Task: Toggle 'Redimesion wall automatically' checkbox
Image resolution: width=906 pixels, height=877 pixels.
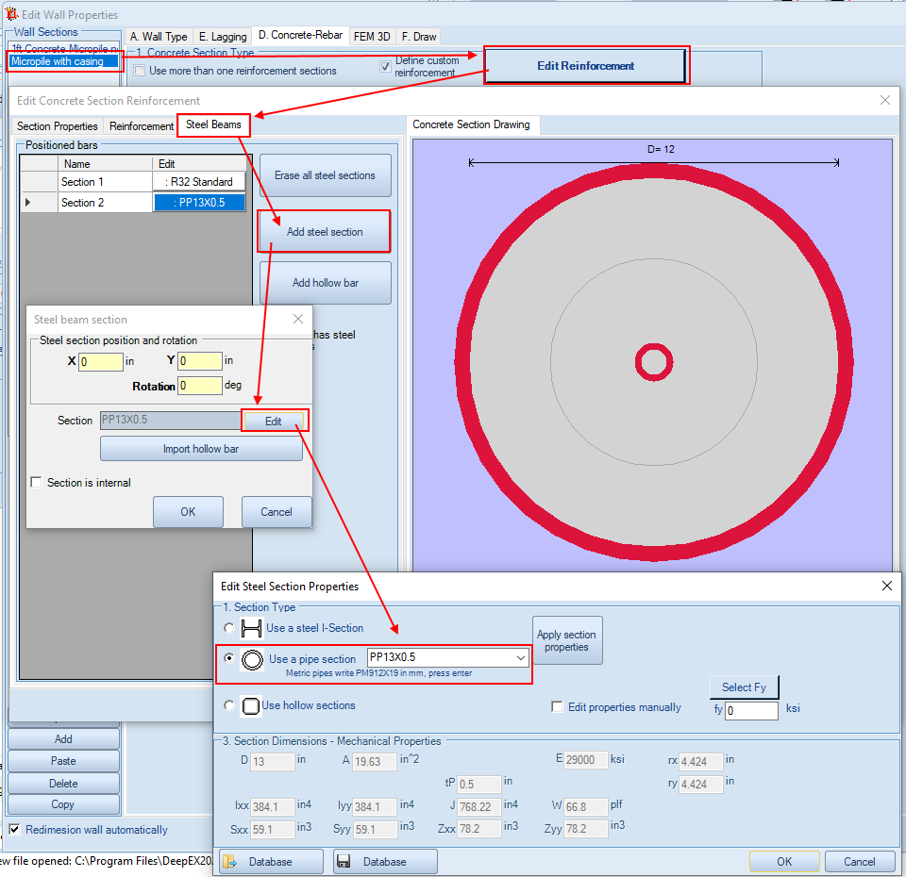Action: [x=14, y=830]
